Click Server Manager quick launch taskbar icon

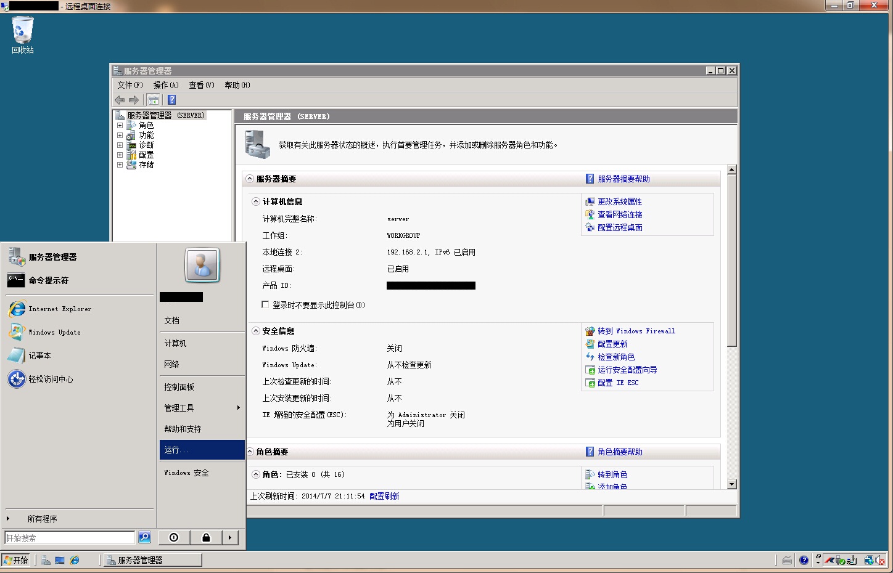click(x=46, y=560)
